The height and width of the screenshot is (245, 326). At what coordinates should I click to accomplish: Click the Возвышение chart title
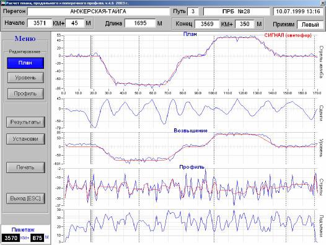[190, 130]
